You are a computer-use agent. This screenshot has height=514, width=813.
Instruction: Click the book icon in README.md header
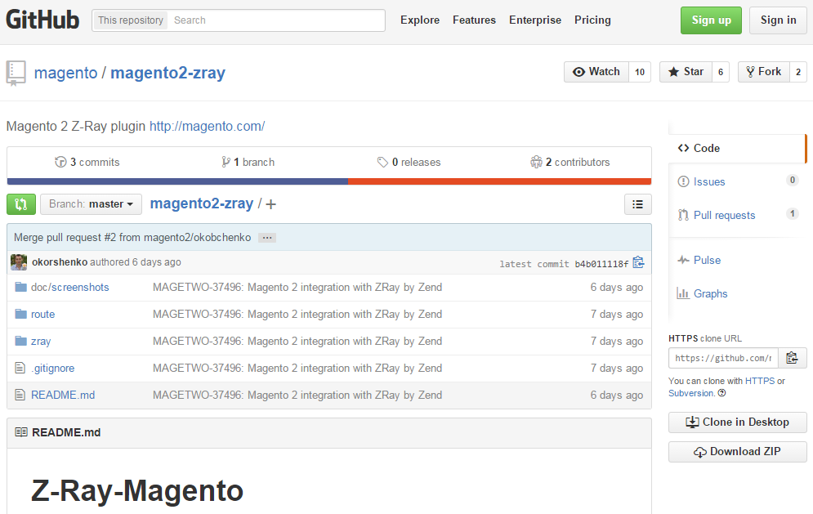[x=21, y=432]
